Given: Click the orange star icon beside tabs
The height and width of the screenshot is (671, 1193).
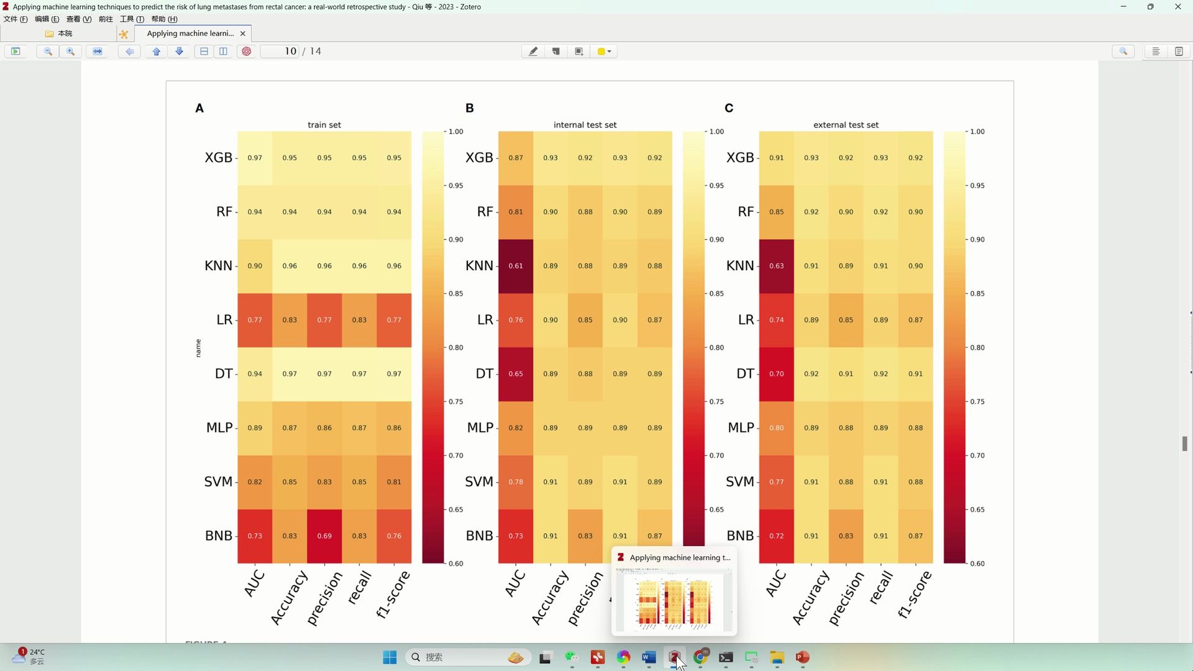Looking at the screenshot, I should (x=124, y=34).
